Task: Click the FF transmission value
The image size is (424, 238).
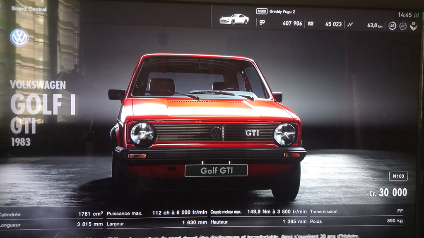Action: 400,211
